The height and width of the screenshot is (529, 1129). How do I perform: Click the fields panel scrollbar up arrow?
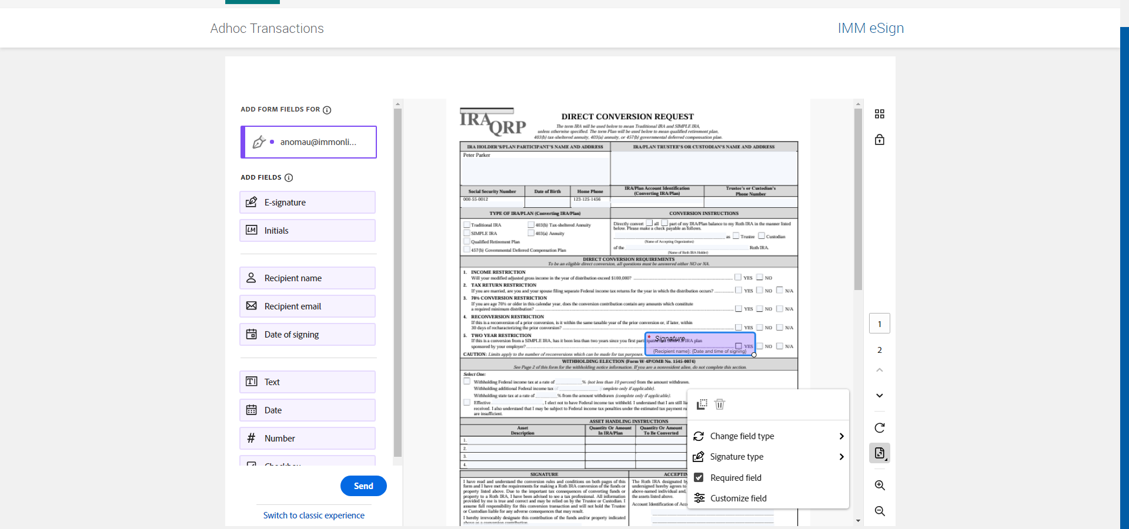398,103
